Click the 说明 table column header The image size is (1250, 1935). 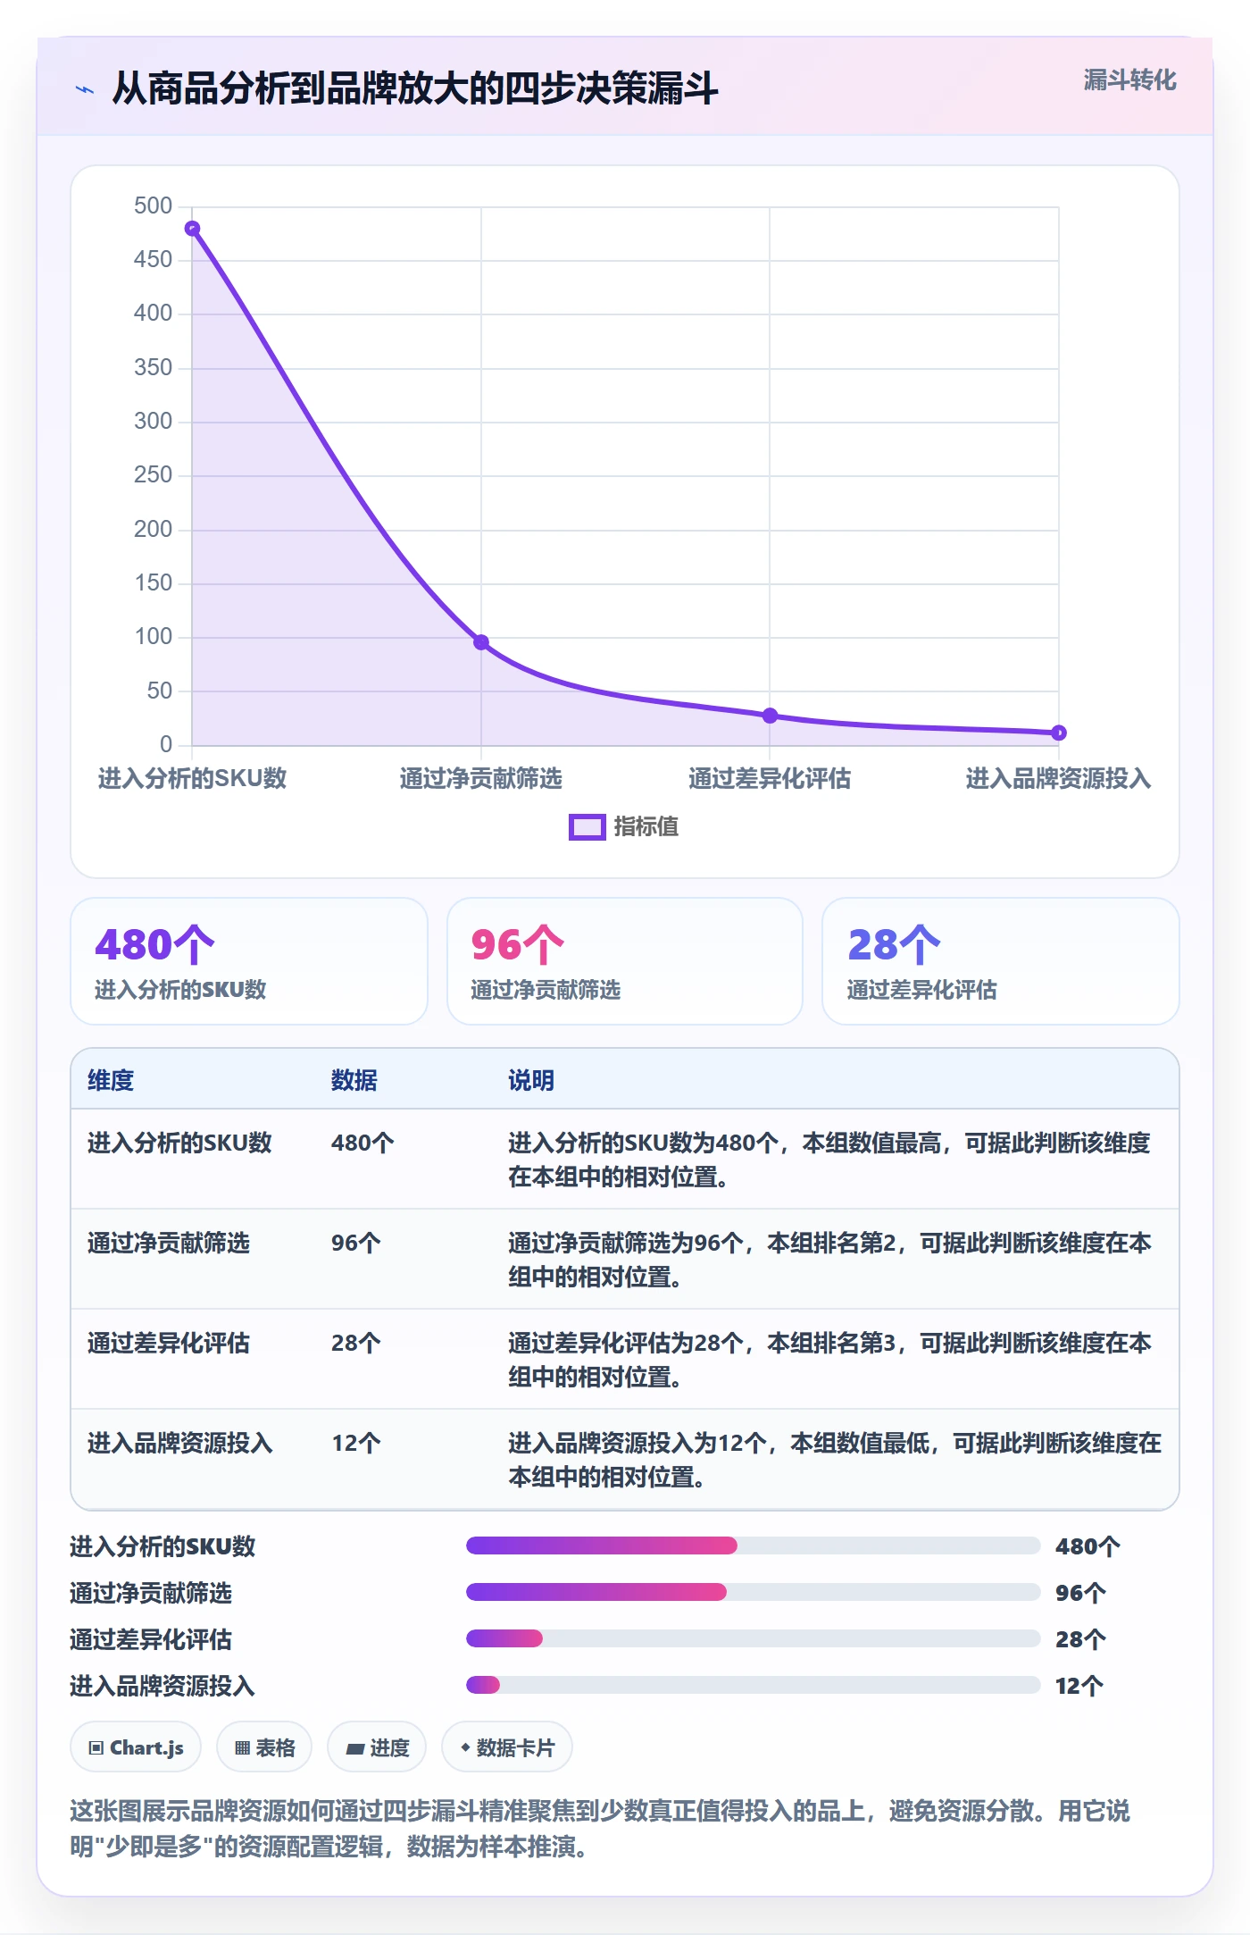click(x=531, y=1080)
